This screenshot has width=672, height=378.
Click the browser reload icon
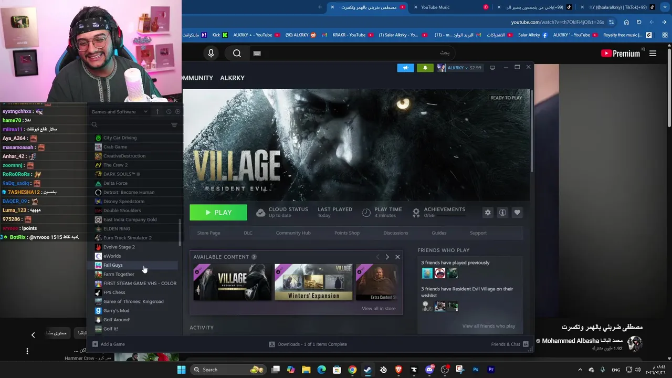pos(639,22)
